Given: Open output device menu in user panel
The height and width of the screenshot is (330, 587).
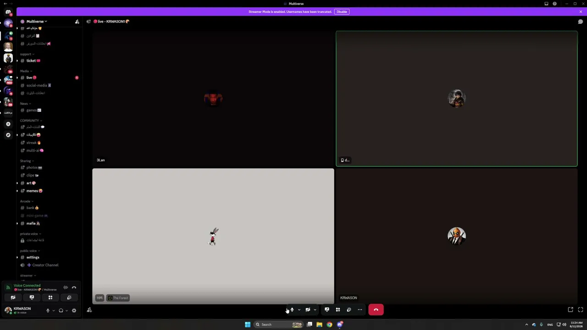Looking at the screenshot, I should [66, 311].
